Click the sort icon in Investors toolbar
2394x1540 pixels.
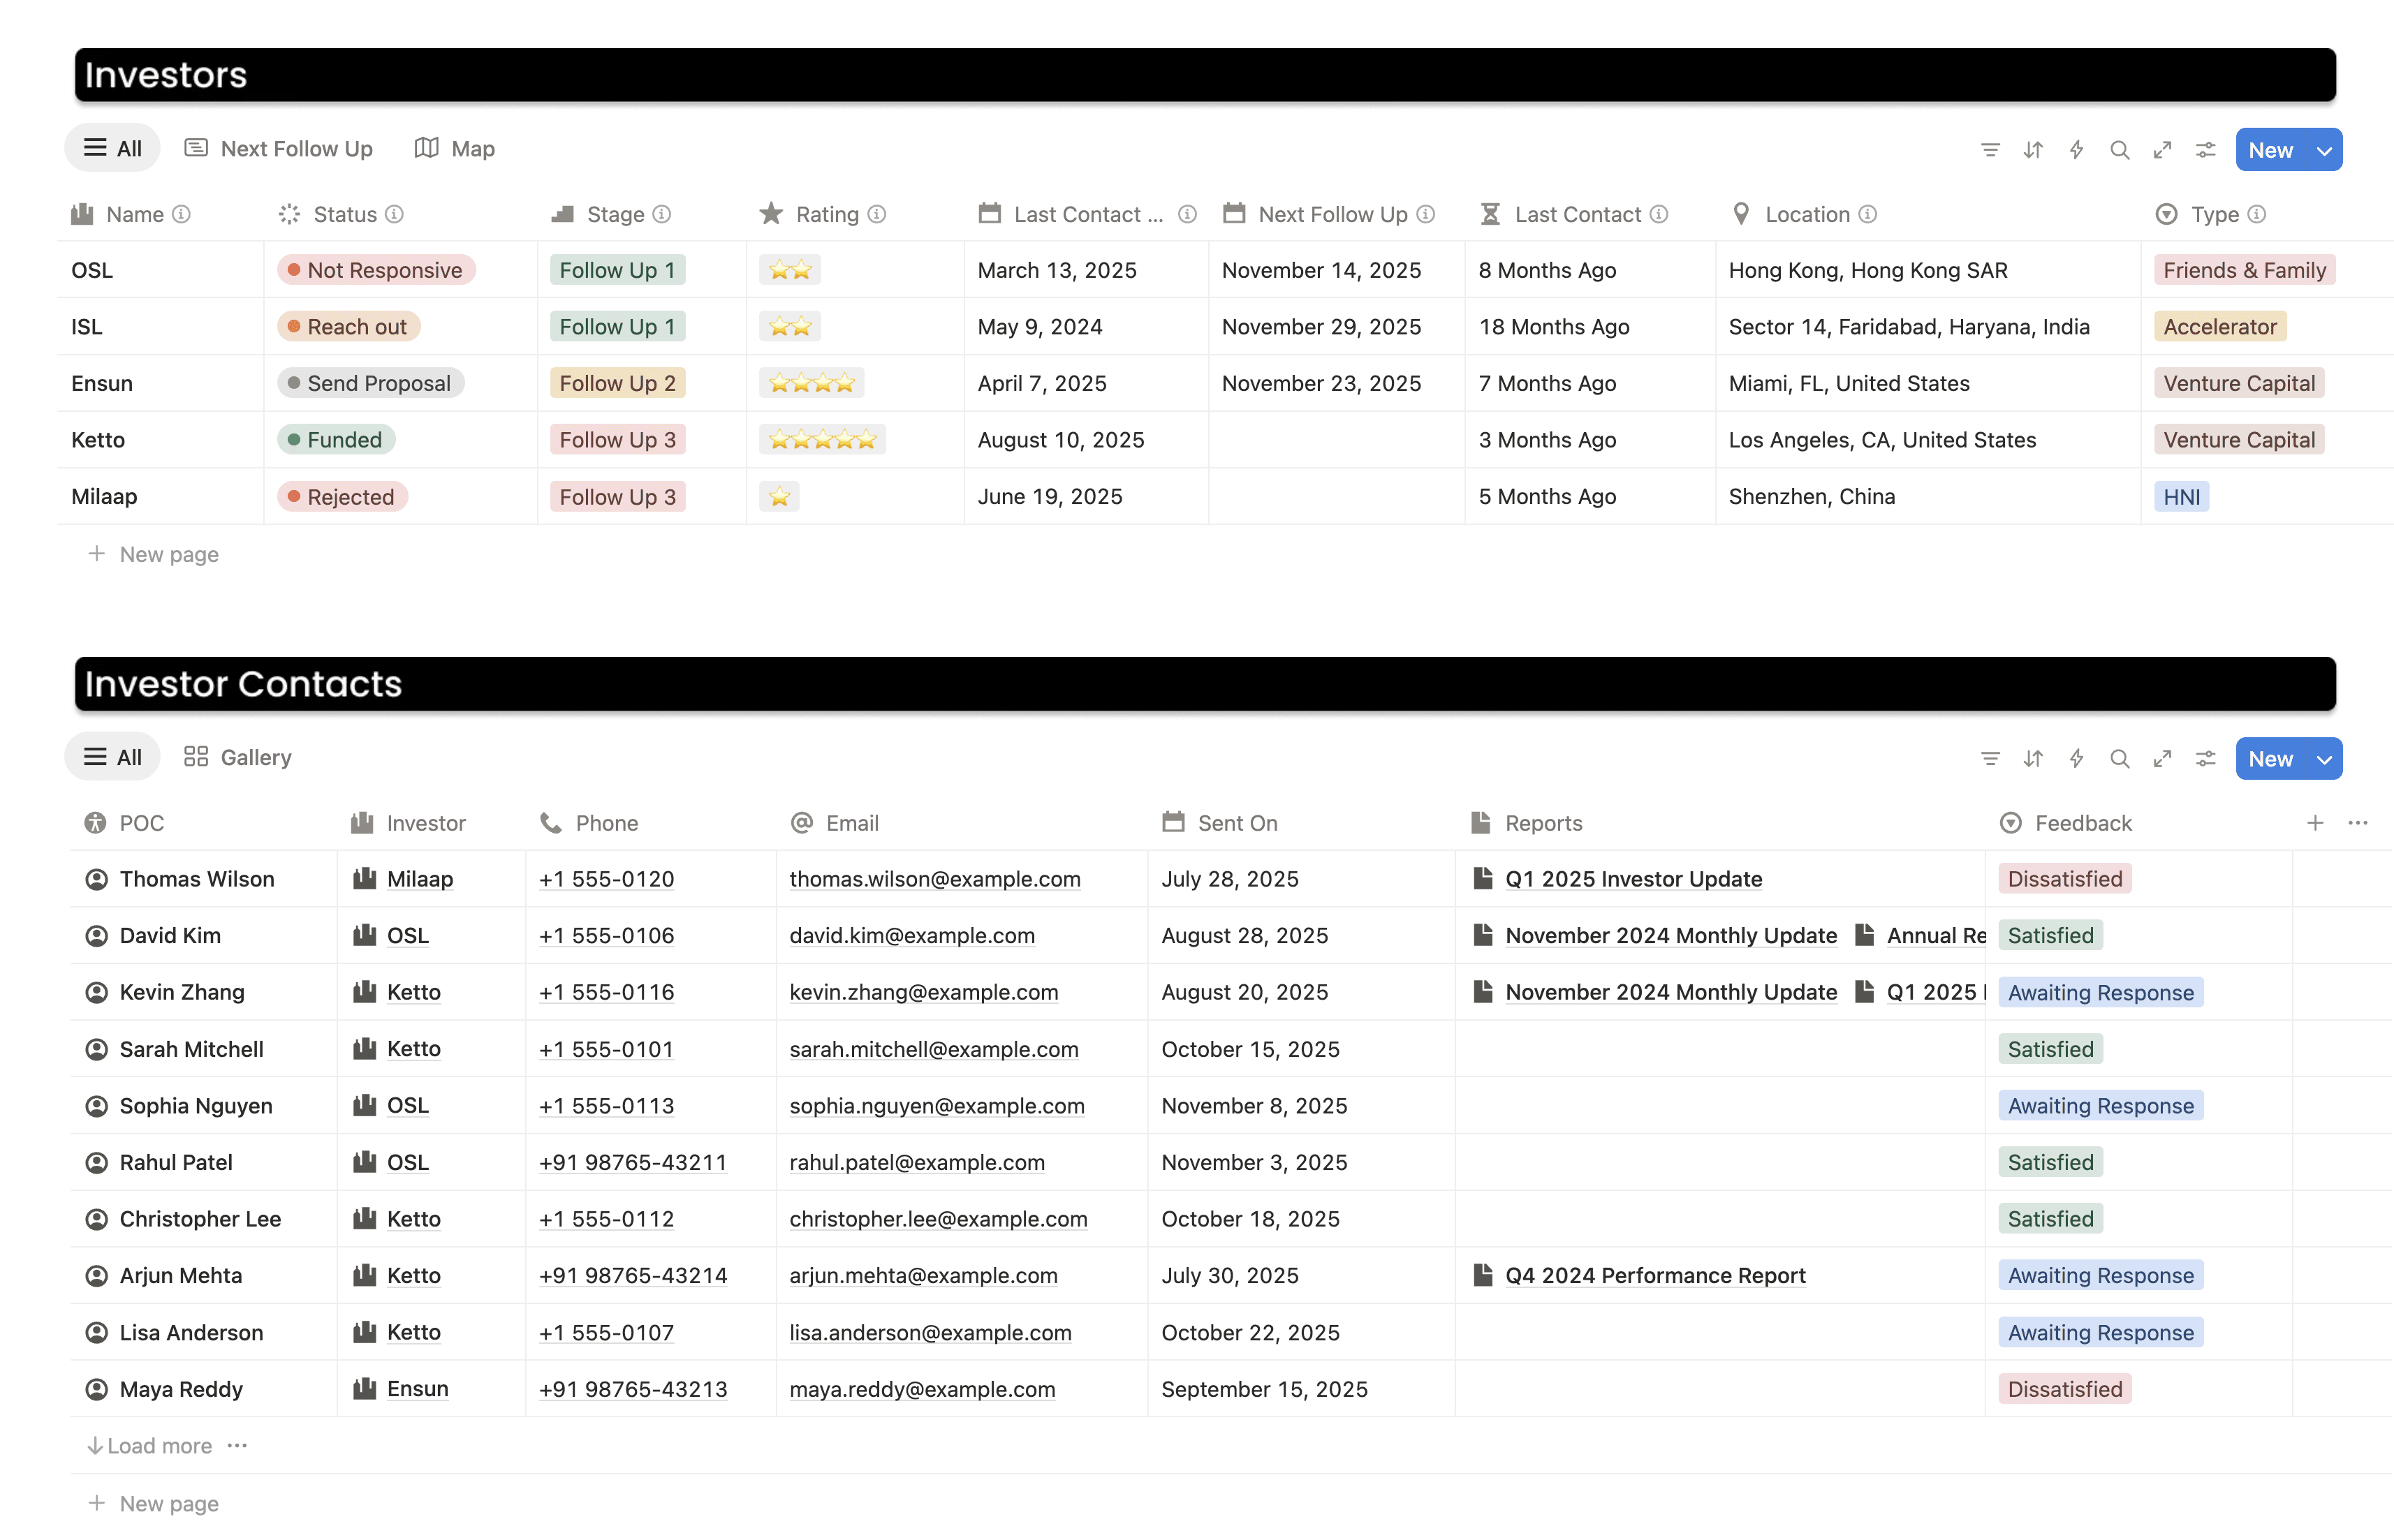2032,150
